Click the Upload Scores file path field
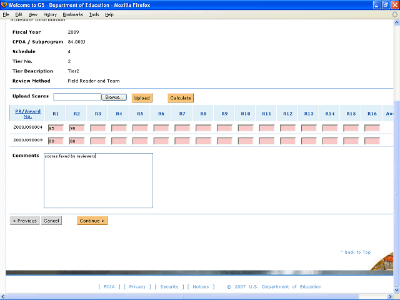Viewport: 400px width, 300px height. pyautogui.click(x=77, y=97)
